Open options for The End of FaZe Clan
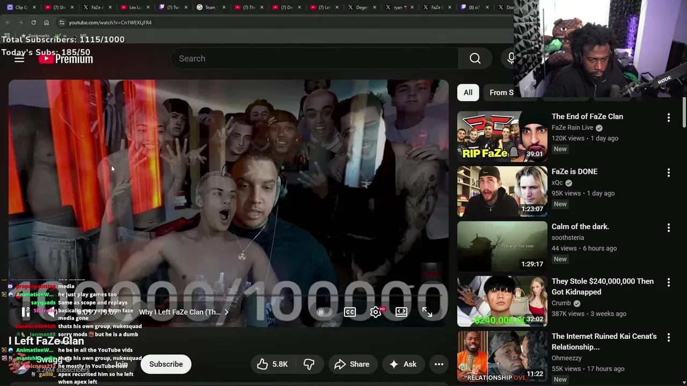The height and width of the screenshot is (386, 687). click(668, 117)
